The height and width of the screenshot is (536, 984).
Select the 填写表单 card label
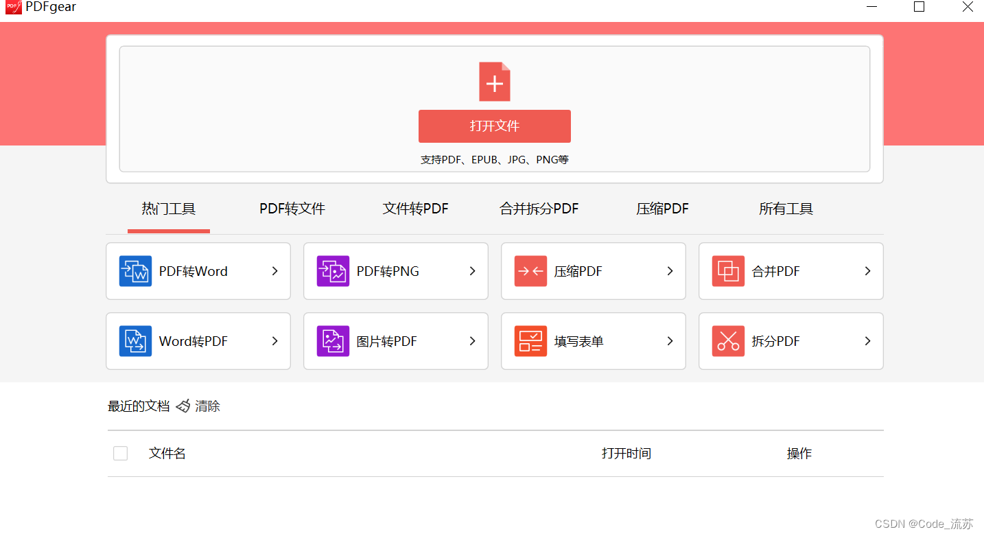pos(579,341)
